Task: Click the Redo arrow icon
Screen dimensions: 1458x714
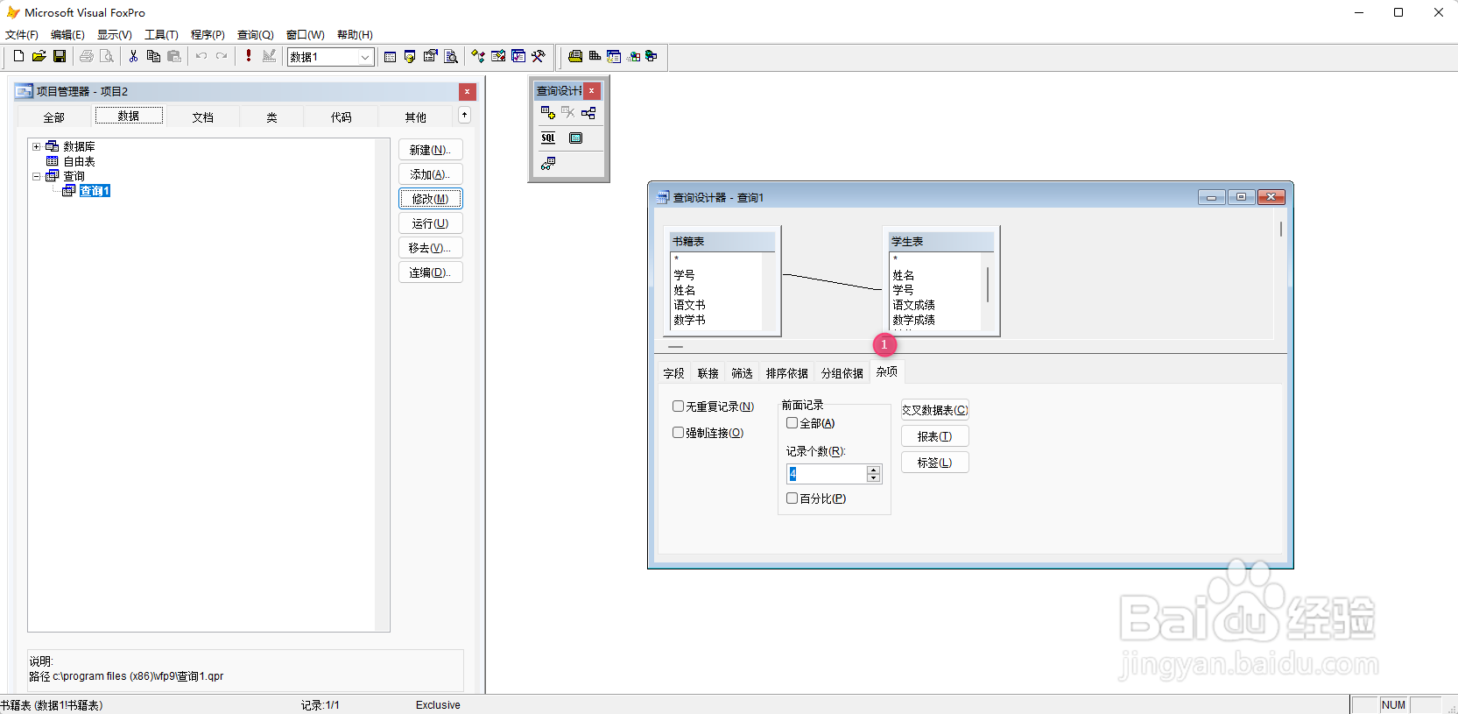Action: [222, 56]
